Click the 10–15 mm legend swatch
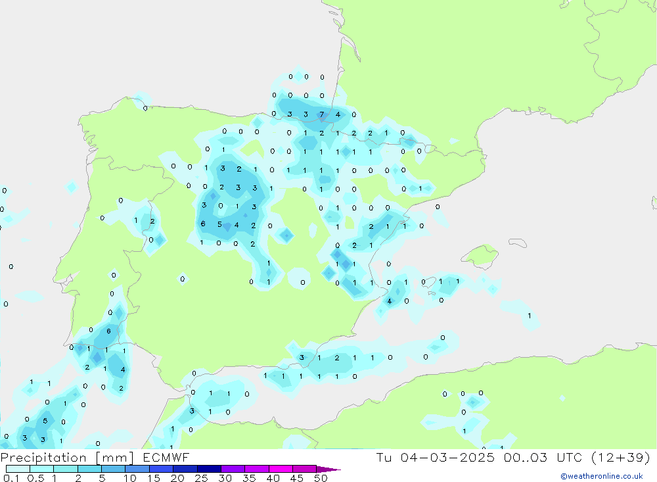The height and width of the screenshot is (482, 657). (137, 469)
